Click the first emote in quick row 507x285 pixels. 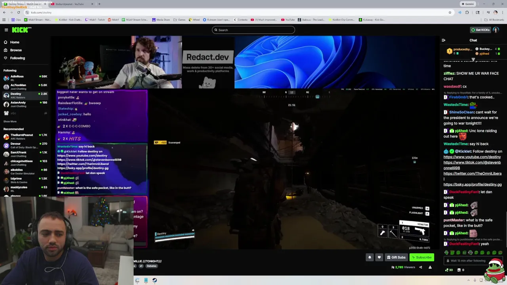[446, 253]
